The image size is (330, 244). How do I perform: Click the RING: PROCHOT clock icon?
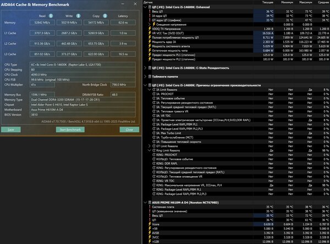click(x=154, y=155)
